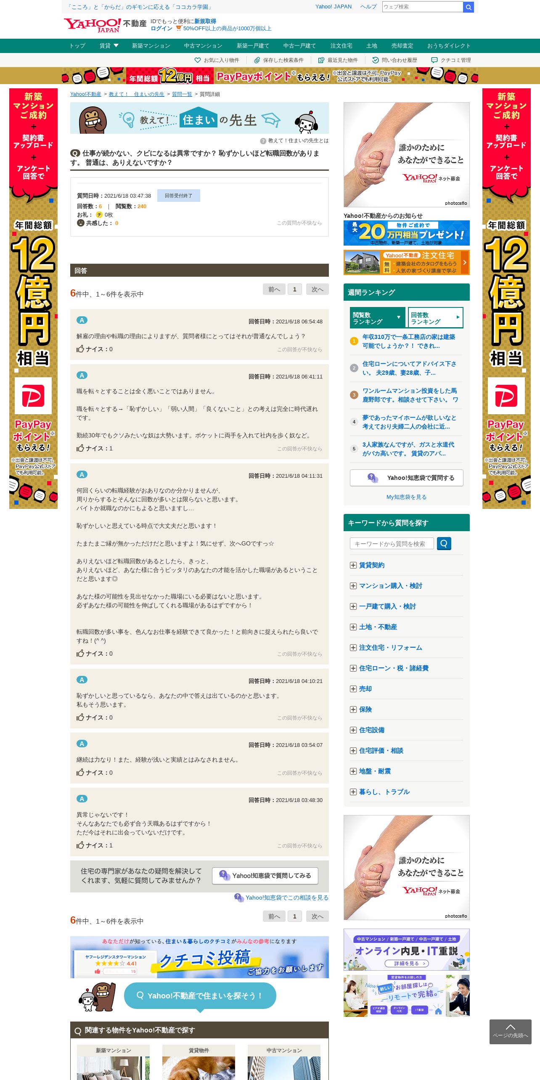Click the shopping cart icon beside 50%OFF
540x1080 pixels.
pos(178,28)
